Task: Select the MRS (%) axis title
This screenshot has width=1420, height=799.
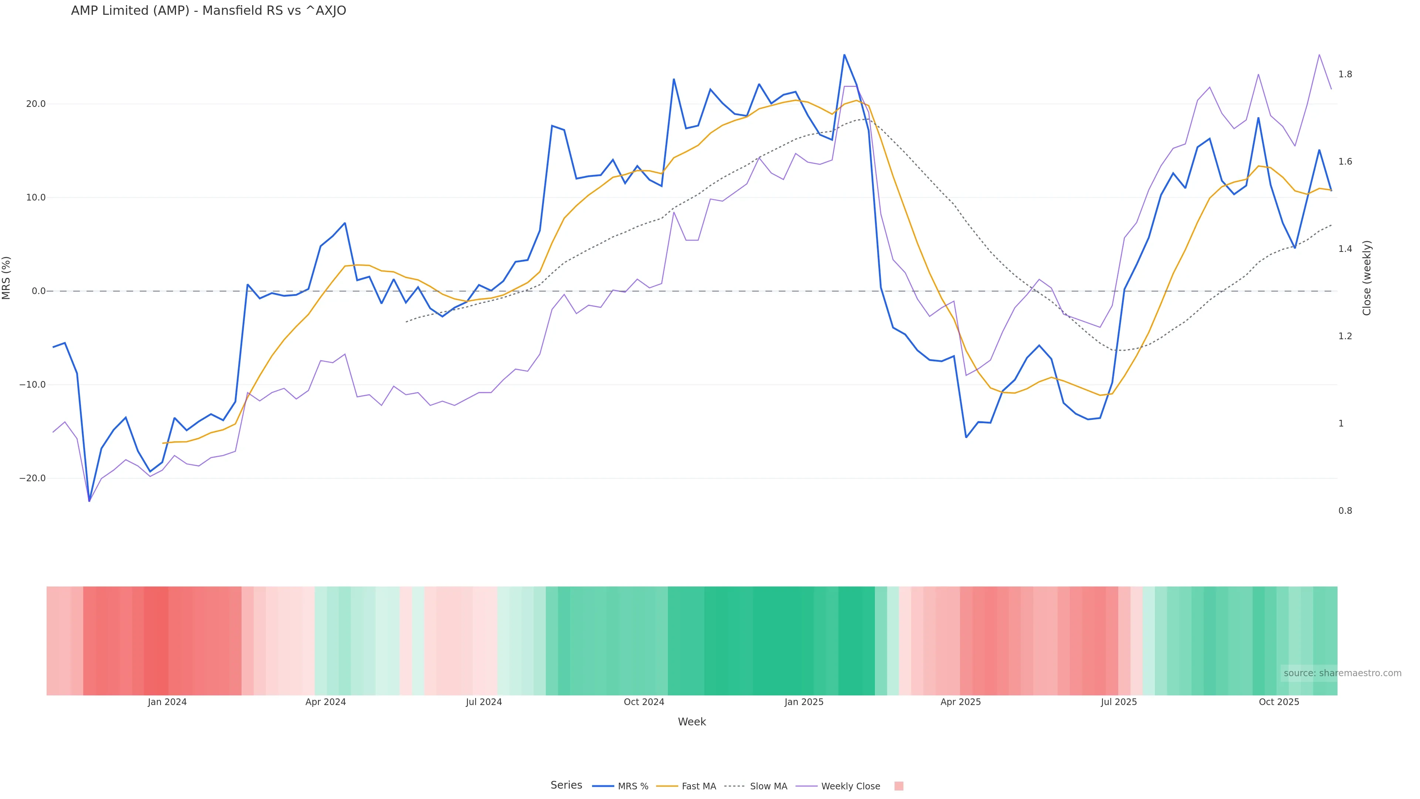Action: [x=7, y=277]
